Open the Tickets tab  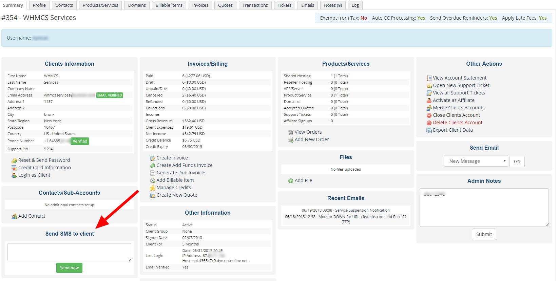coord(284,5)
